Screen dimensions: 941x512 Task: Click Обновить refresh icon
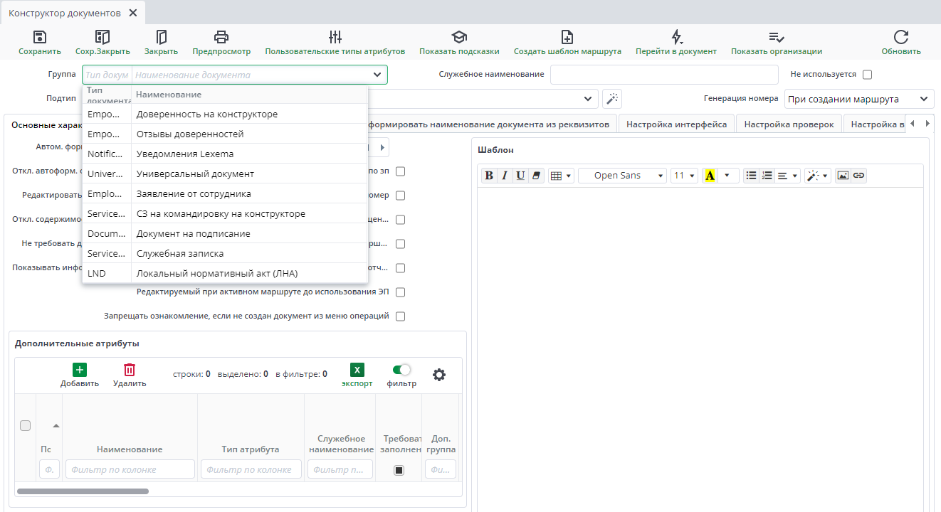point(901,38)
